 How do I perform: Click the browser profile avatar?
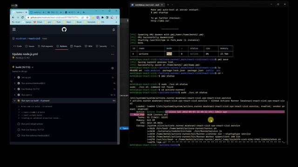112,18
